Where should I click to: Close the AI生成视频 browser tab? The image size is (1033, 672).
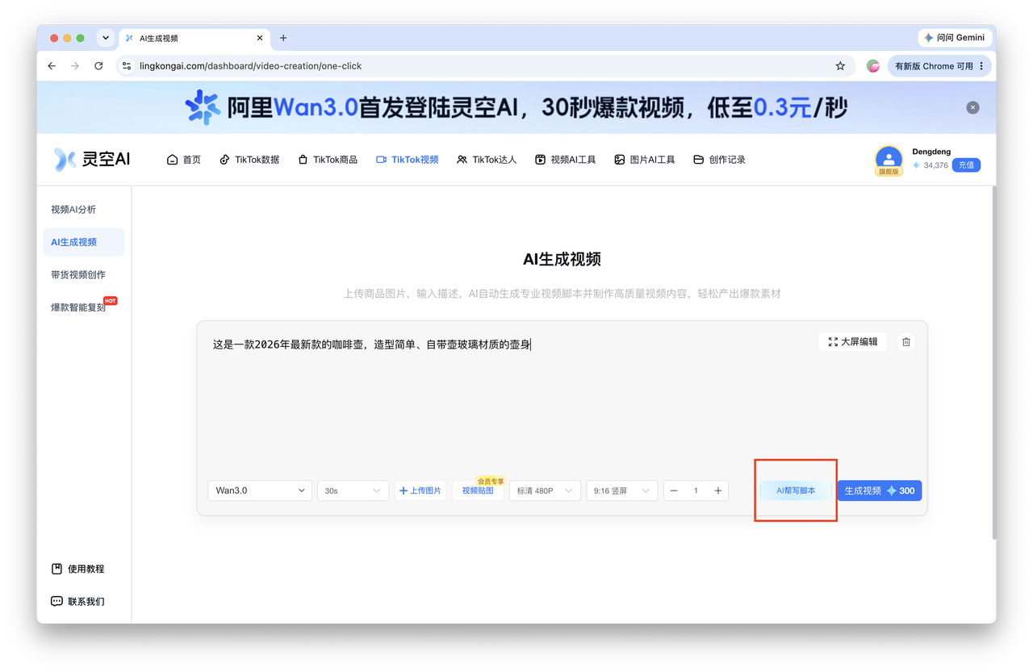coord(260,38)
